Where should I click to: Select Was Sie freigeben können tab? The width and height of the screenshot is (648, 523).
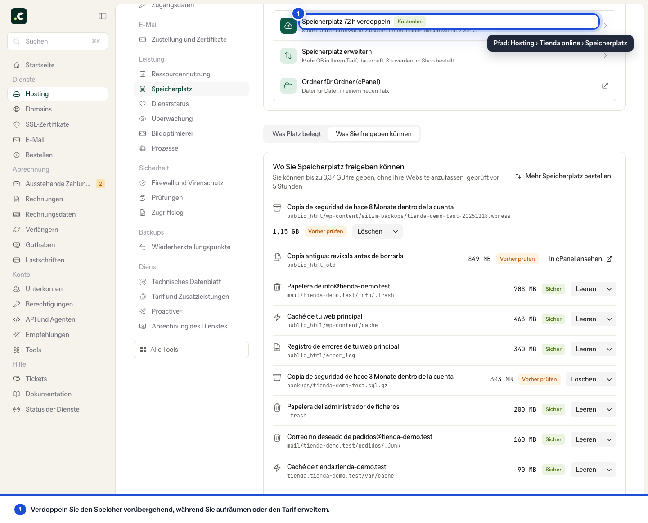[373, 134]
